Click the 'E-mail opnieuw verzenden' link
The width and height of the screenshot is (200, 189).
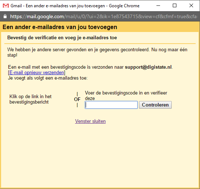tap(37, 73)
